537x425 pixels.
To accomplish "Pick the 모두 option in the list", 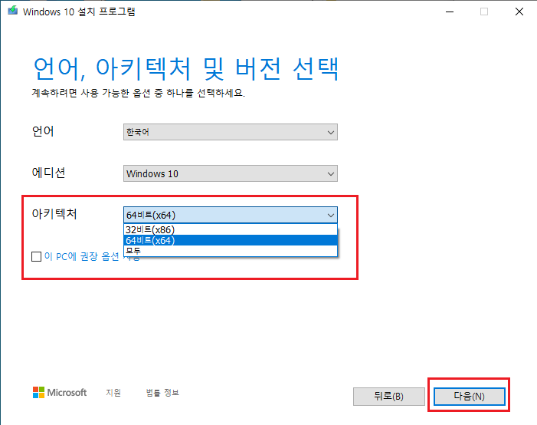I will click(x=230, y=251).
